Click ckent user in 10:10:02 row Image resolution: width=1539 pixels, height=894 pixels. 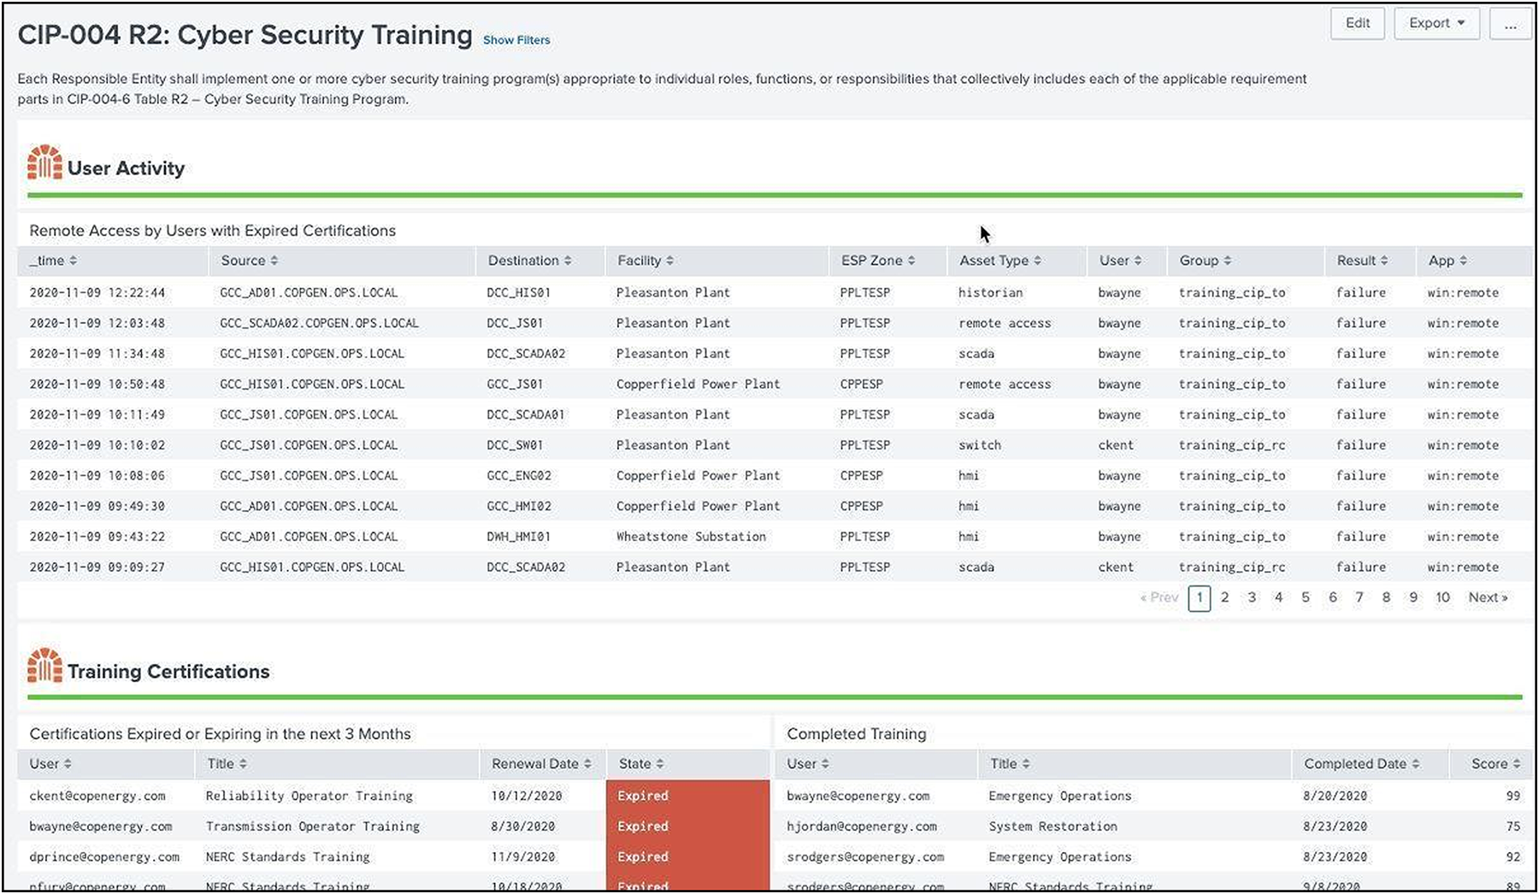(1116, 445)
